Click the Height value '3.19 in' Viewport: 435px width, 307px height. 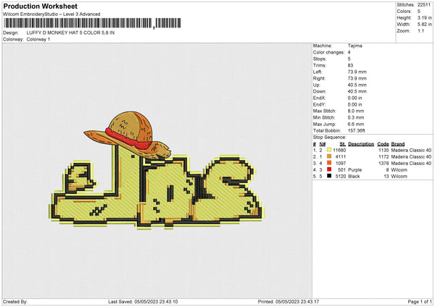click(x=424, y=17)
